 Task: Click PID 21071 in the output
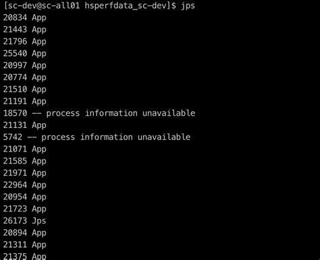coord(15,149)
